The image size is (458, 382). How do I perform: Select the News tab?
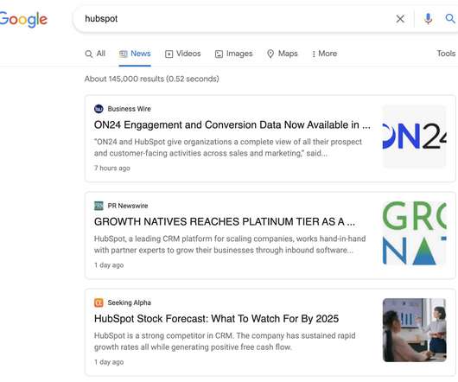135,54
